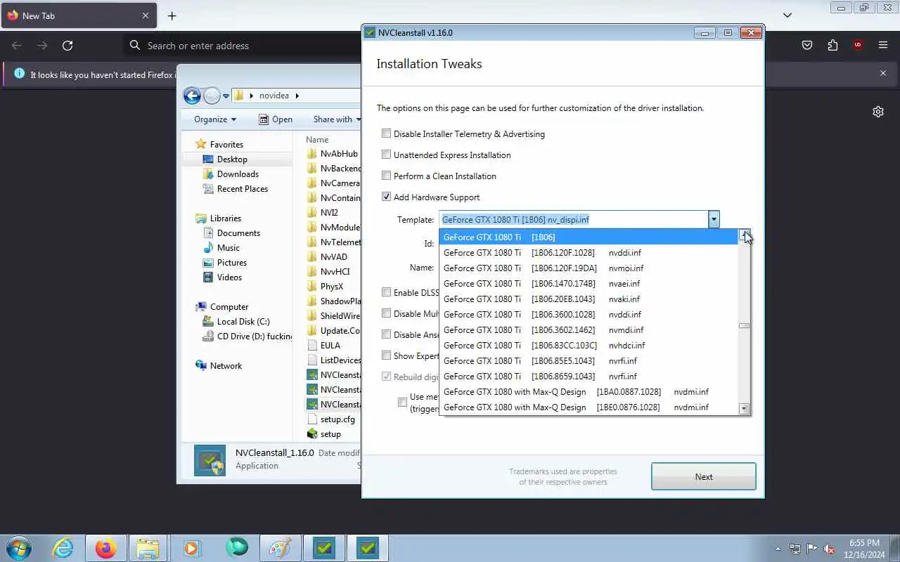The height and width of the screenshot is (562, 900).
Task: Open Pictures library in sidebar
Action: coord(225,262)
